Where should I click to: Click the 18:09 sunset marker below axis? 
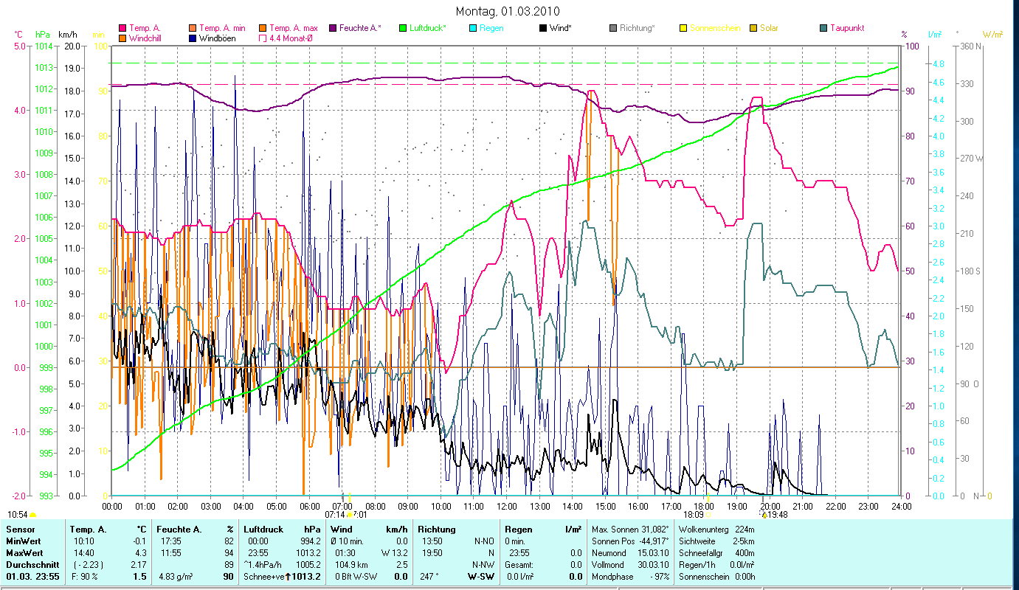pos(694,515)
